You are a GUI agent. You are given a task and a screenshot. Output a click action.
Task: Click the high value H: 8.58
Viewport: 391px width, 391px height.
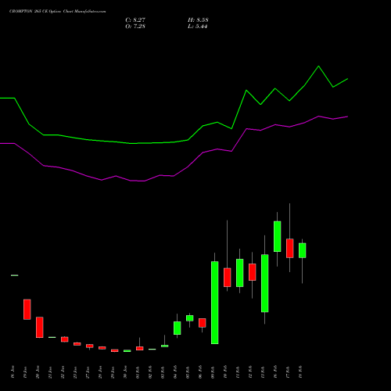point(198,20)
